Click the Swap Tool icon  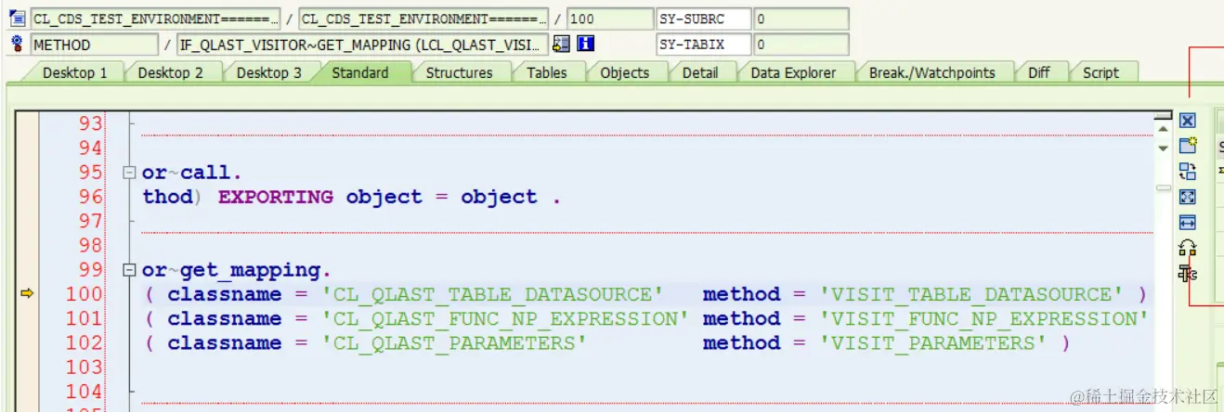tap(1187, 171)
